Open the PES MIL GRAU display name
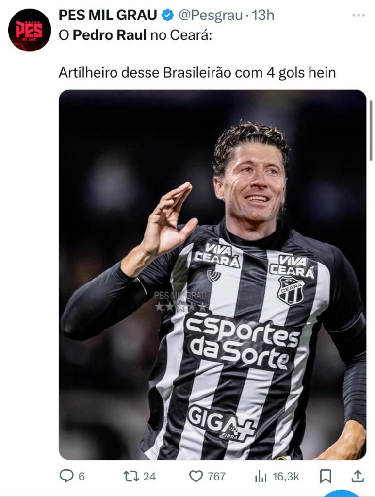This screenshot has height=497, width=375. (108, 15)
